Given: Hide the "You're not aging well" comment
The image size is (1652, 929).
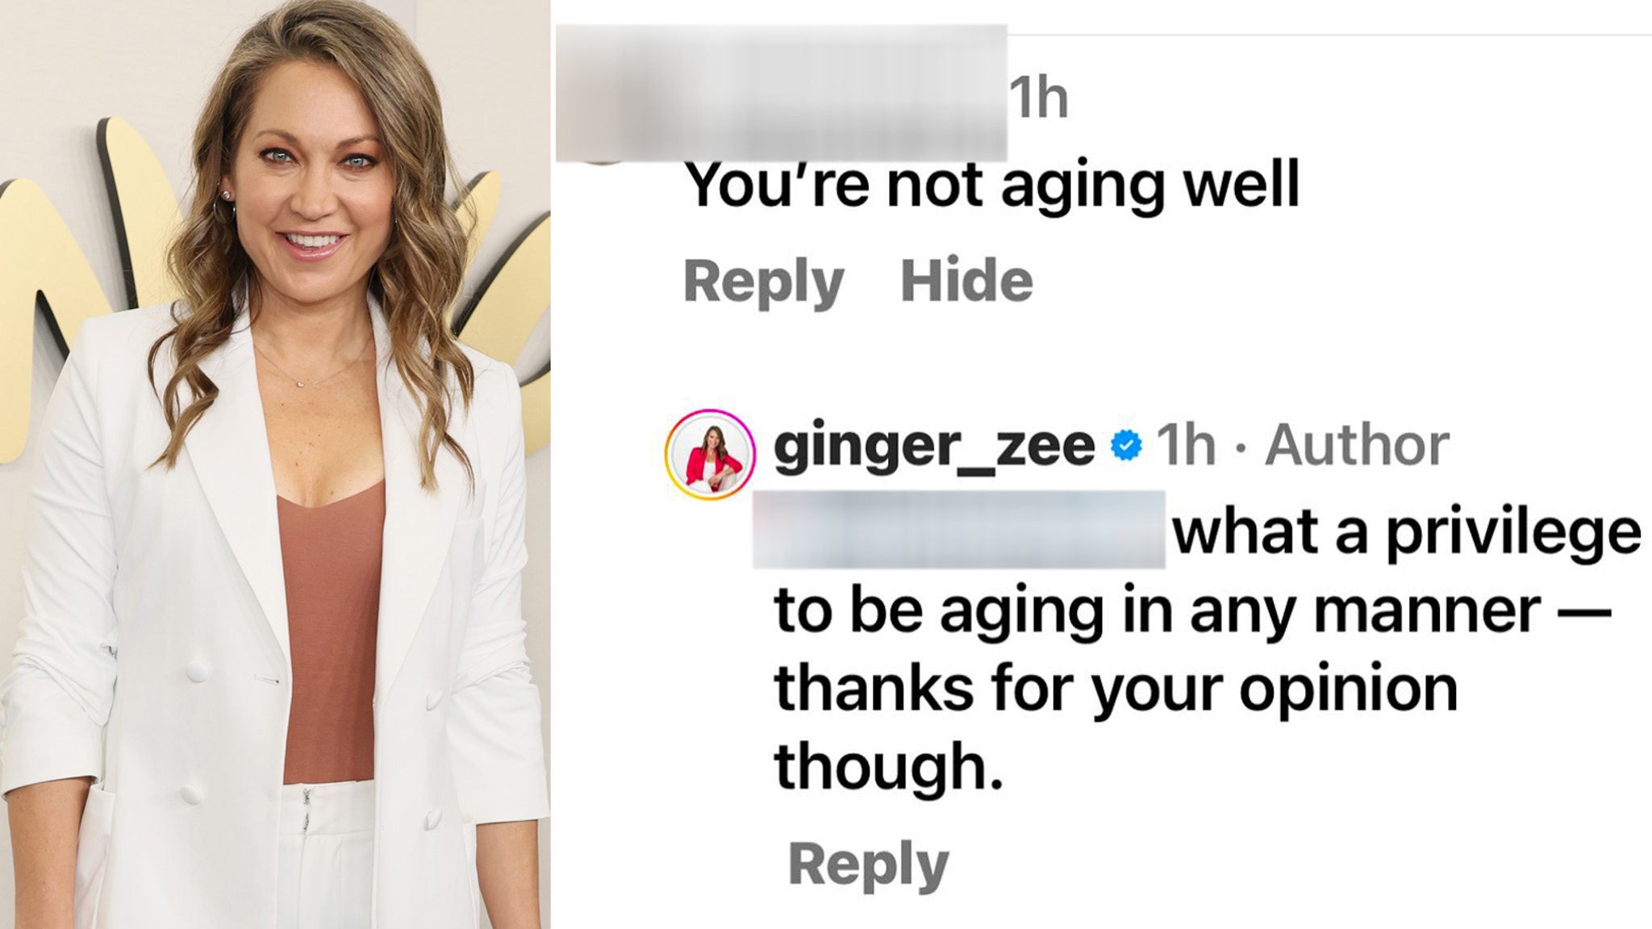Looking at the screenshot, I should pos(966,281).
